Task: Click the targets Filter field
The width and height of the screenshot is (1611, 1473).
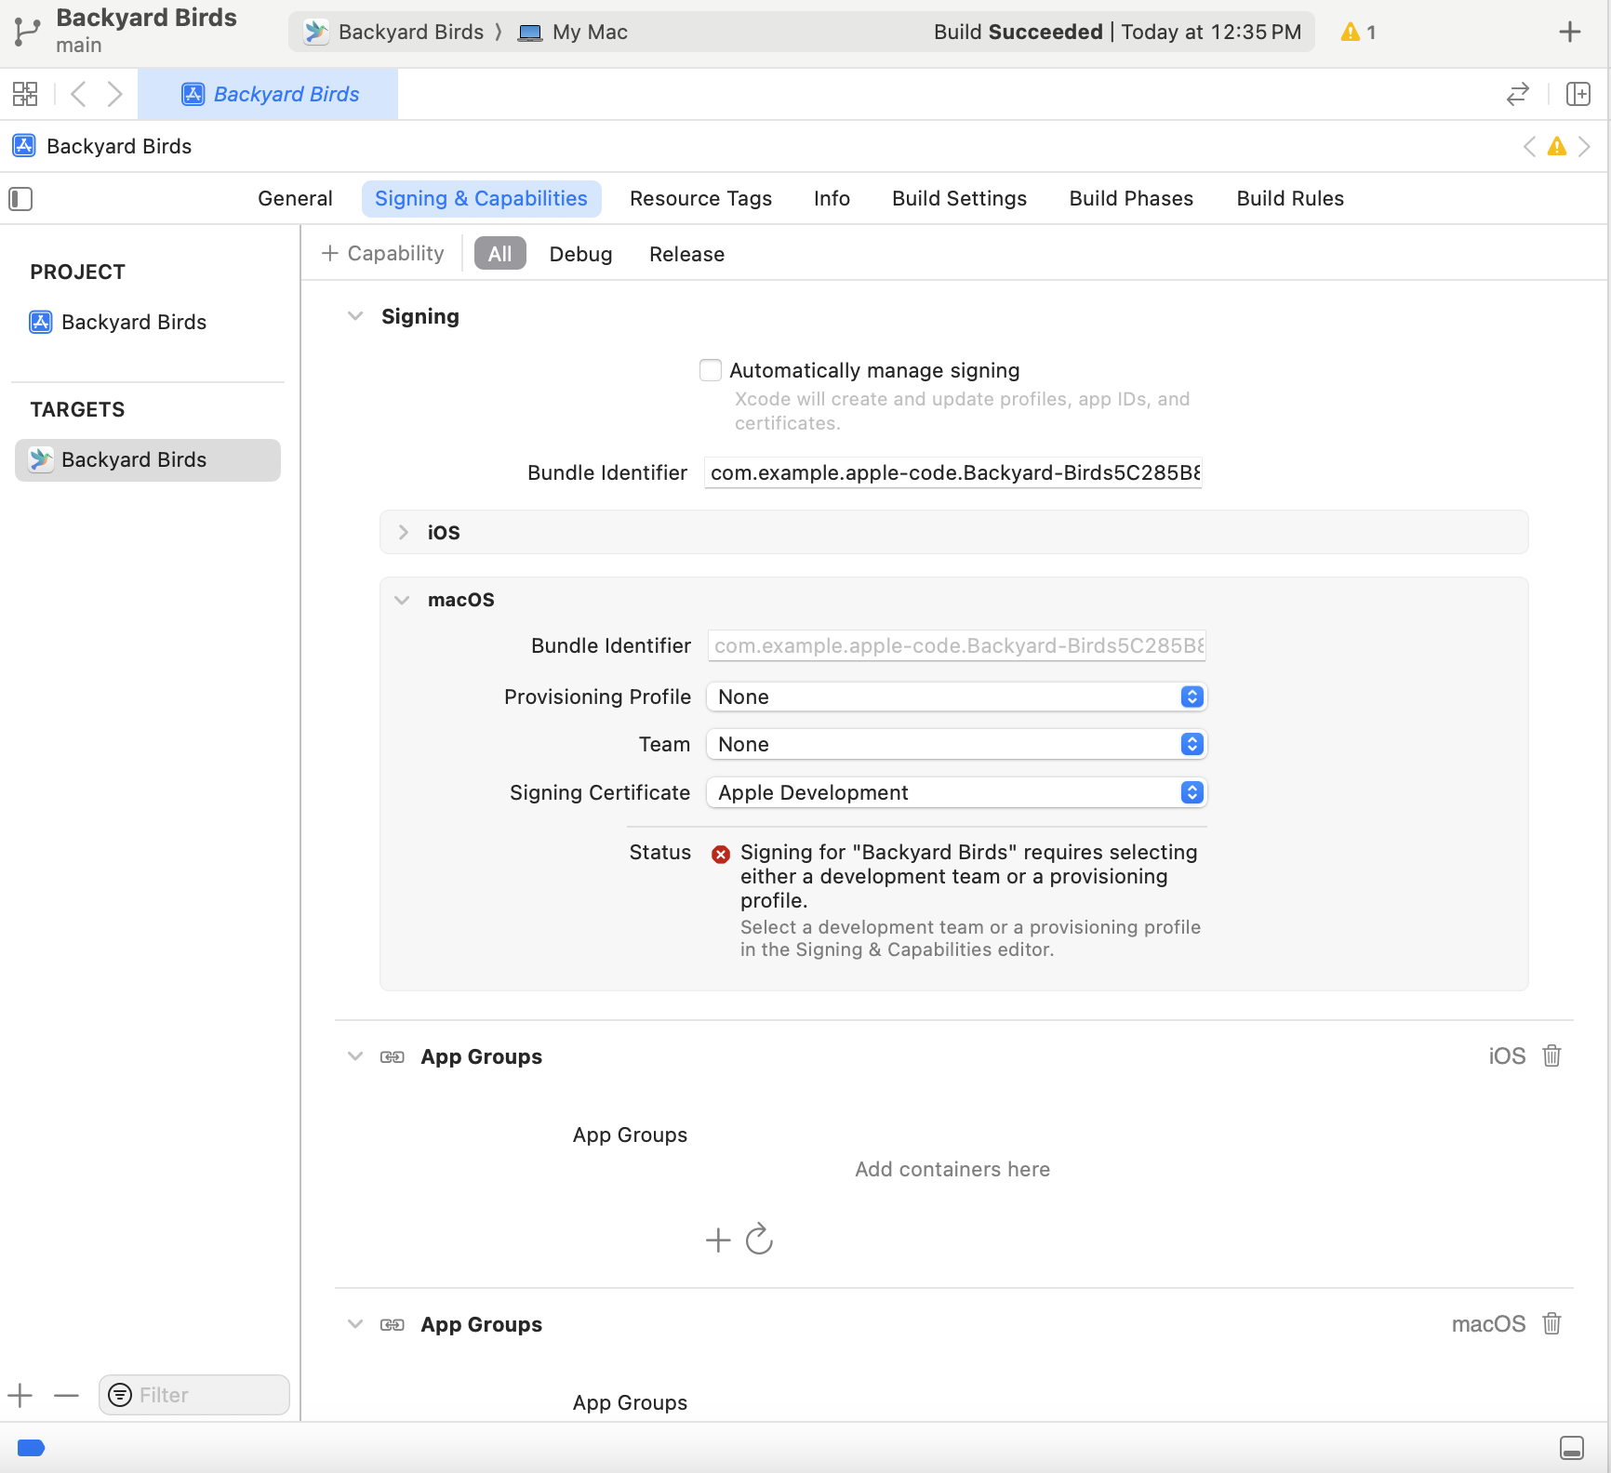Action: [x=194, y=1395]
